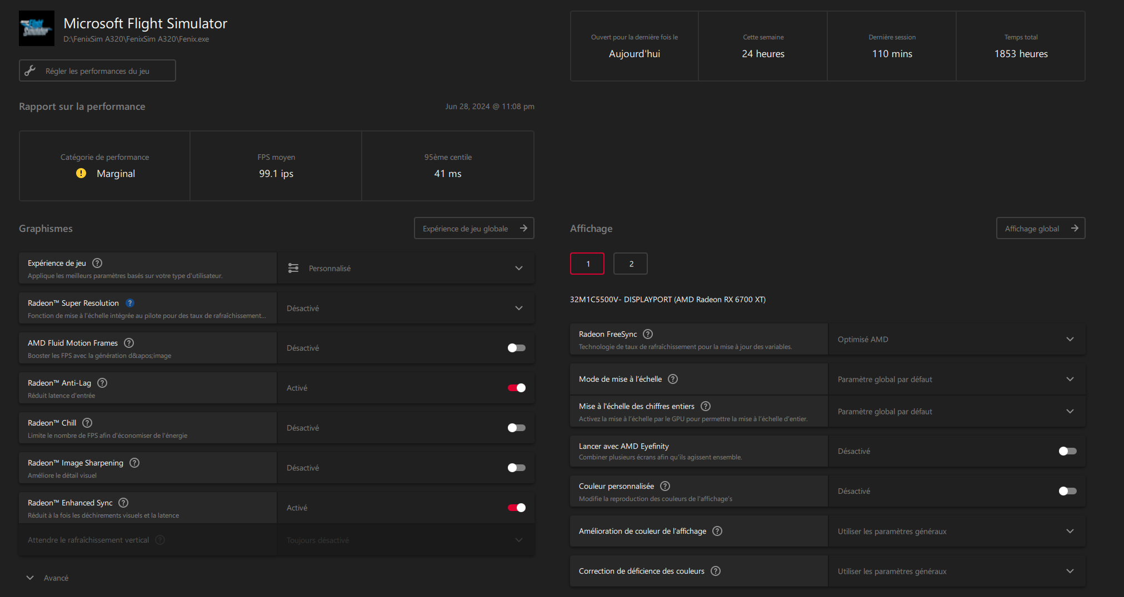Enable Couleur personnalisée toggle
The width and height of the screenshot is (1124, 597).
point(1067,491)
